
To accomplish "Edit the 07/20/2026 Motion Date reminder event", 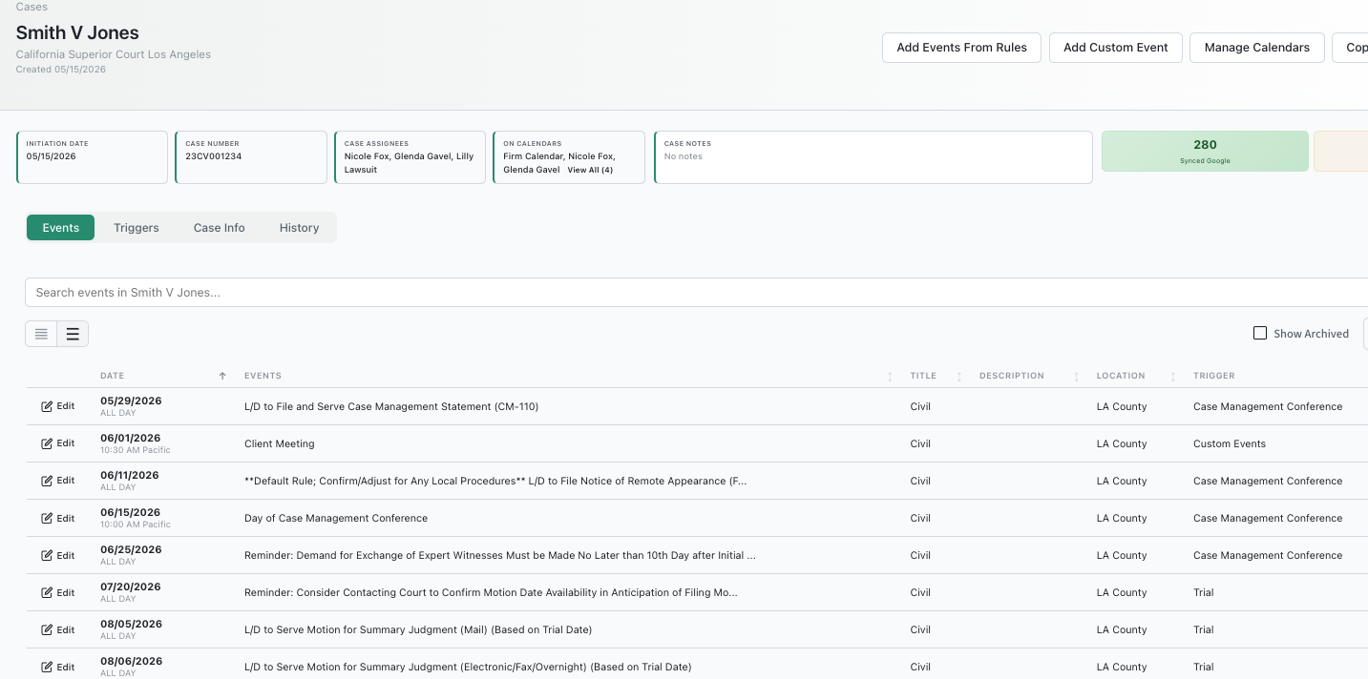I will (57, 592).
